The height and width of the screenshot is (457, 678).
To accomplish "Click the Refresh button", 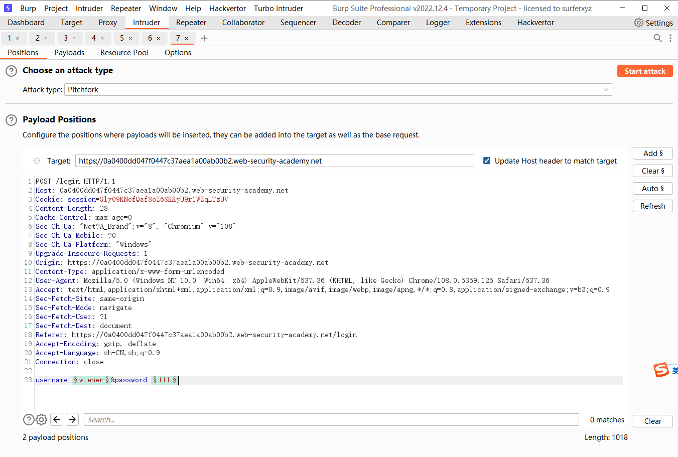I will 653,206.
